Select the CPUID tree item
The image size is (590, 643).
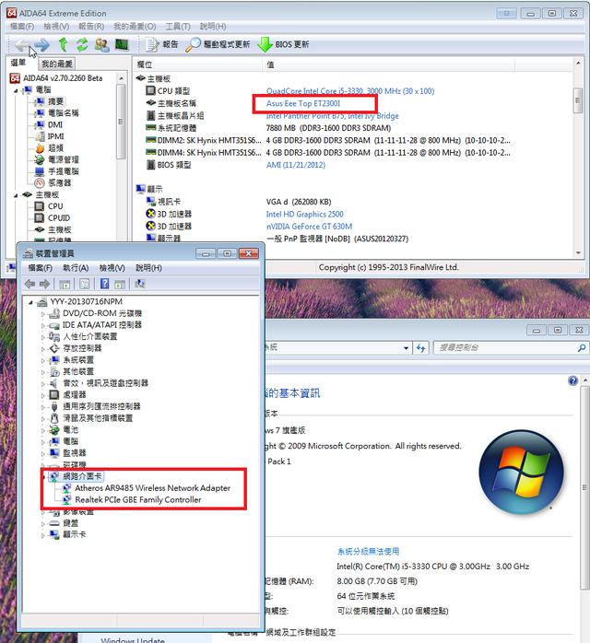(x=59, y=217)
